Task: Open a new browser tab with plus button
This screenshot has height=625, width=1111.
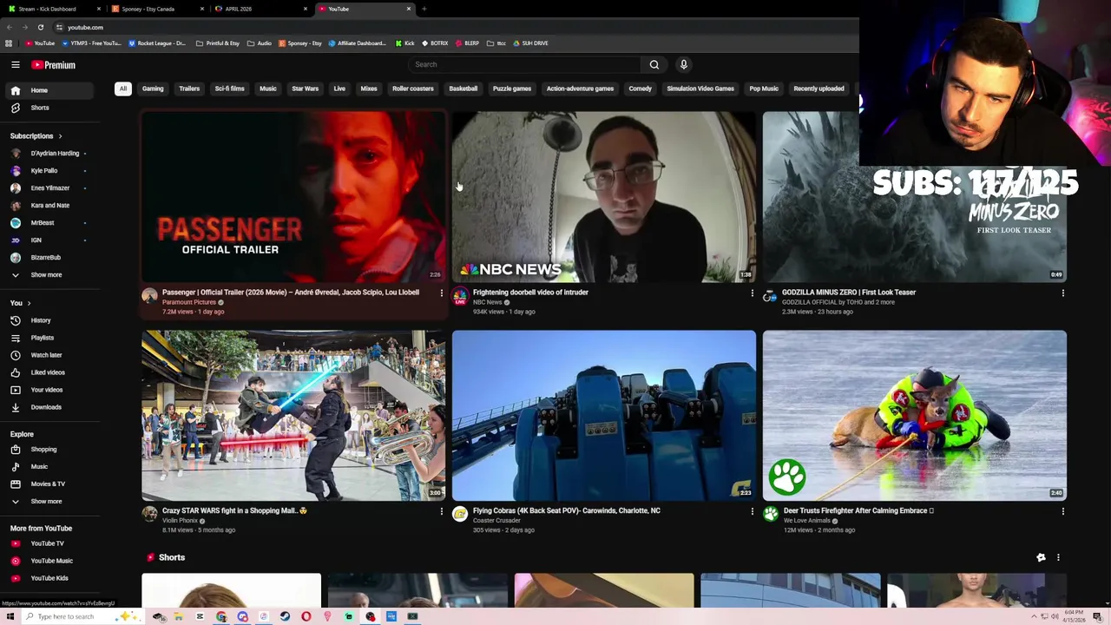Action: [x=424, y=9]
